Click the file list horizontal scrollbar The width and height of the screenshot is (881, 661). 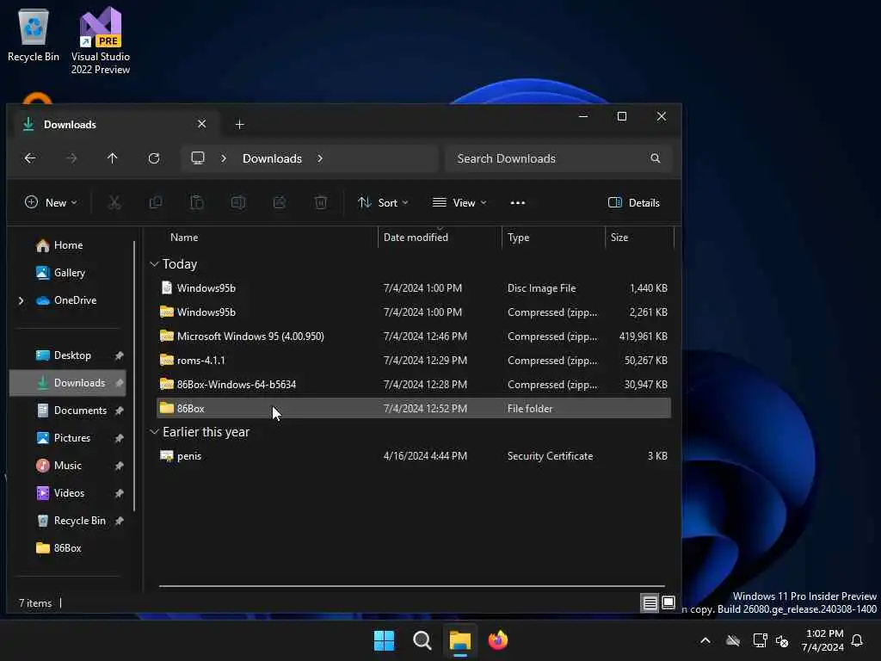point(412,586)
